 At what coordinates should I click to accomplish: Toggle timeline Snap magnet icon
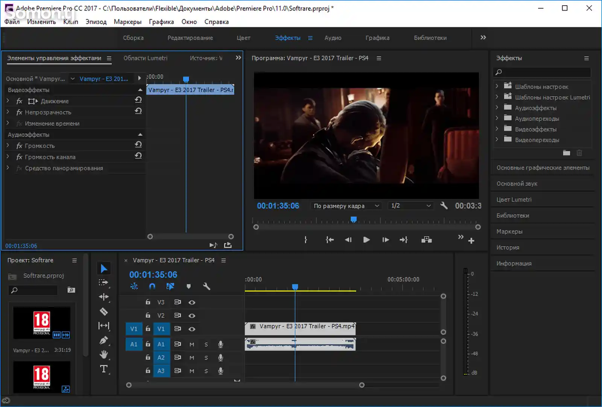[x=152, y=286]
